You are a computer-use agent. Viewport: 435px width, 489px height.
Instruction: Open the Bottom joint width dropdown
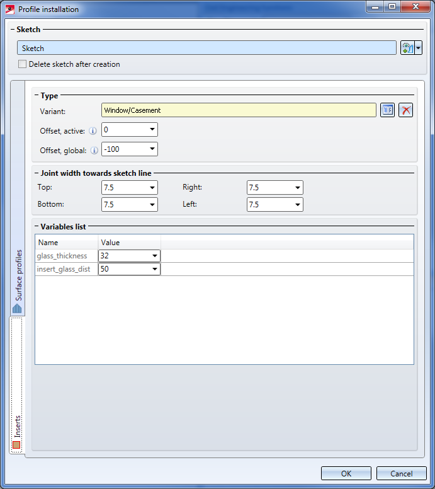[152, 205]
